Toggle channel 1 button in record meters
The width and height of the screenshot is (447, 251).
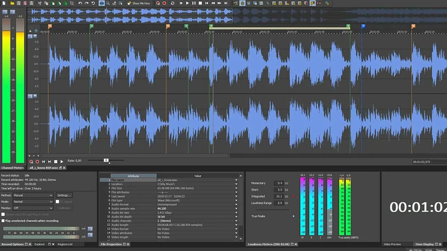90,229
